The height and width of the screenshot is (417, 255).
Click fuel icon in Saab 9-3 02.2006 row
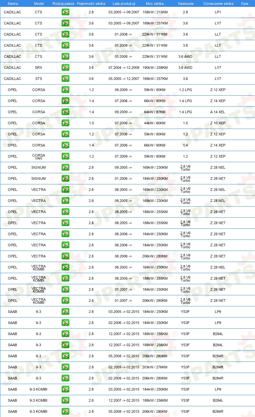[65, 323]
